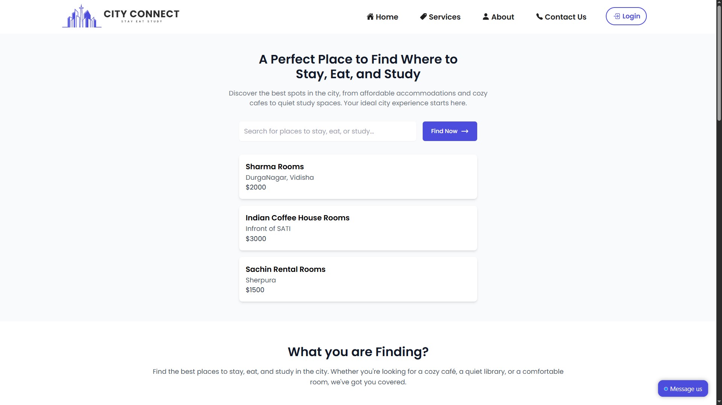Select the Sharma Rooms listing
This screenshot has height=405, width=722.
pos(358,177)
